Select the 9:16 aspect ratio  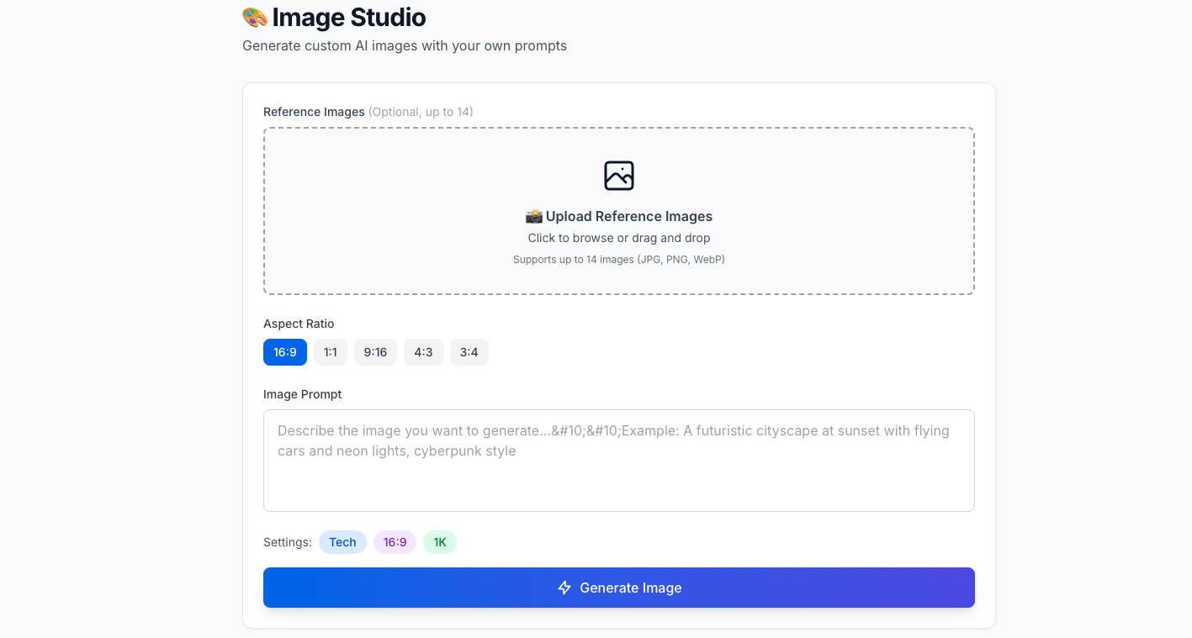pyautogui.click(x=375, y=351)
